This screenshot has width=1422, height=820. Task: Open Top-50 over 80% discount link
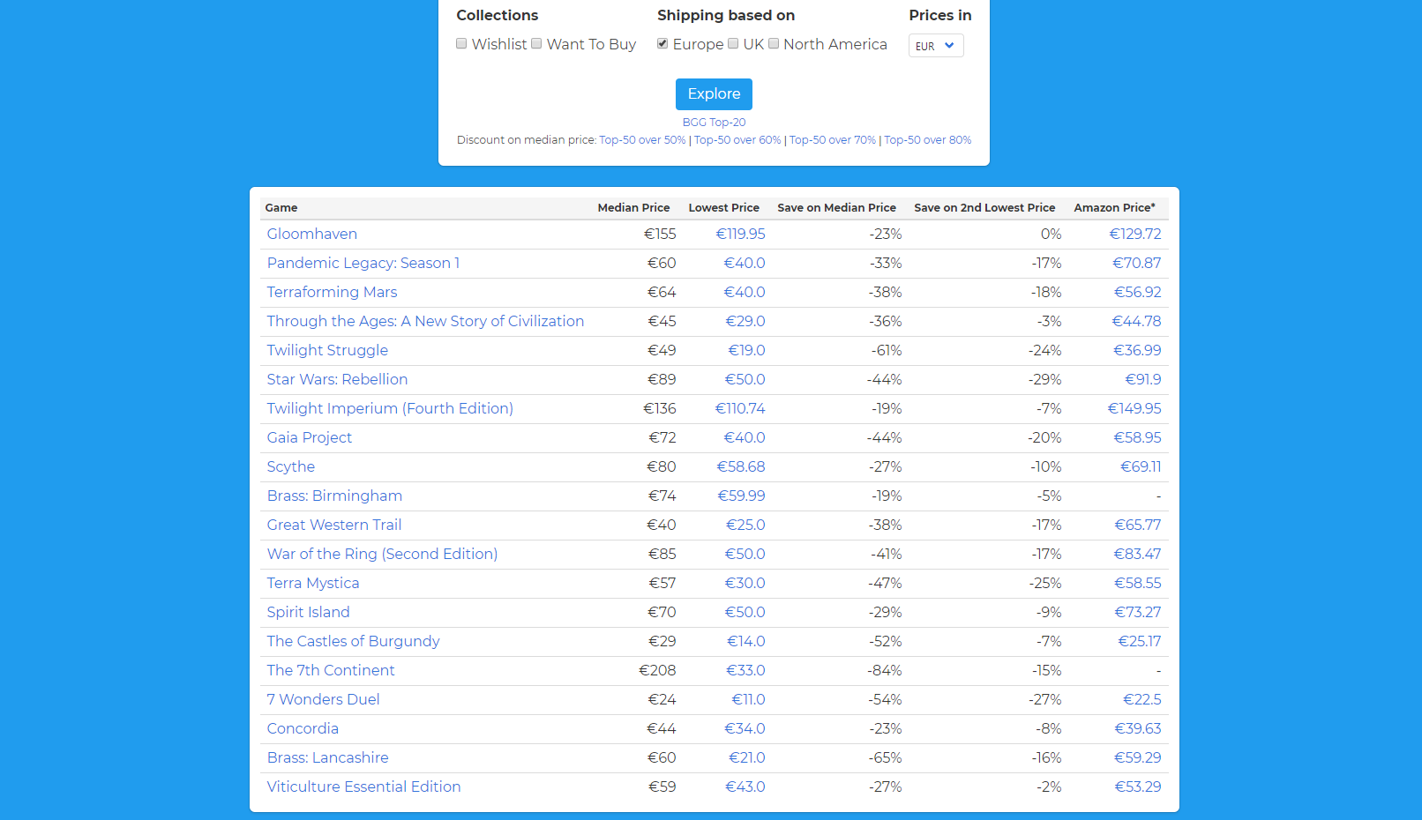point(928,140)
